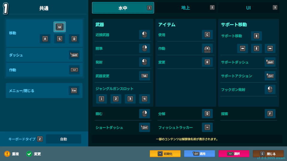
Task: Click the サポートアクション label
Action: [x=236, y=76]
